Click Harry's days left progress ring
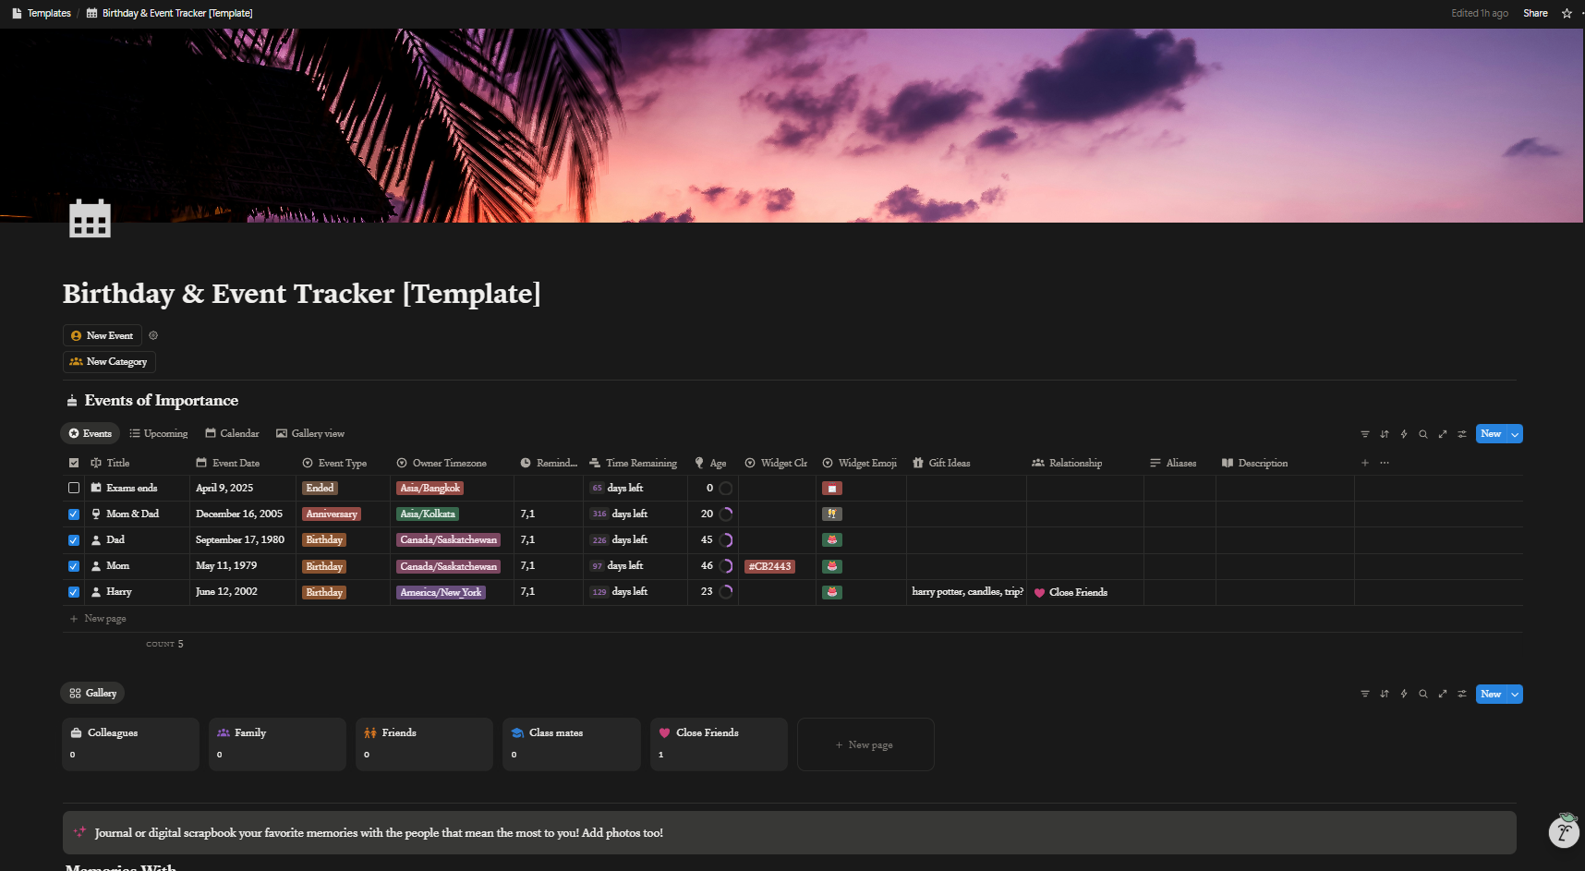 [x=726, y=592]
